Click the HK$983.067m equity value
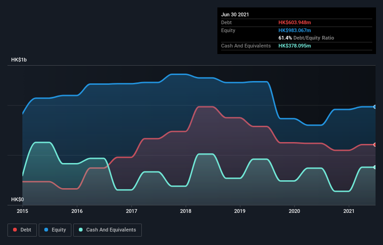The width and height of the screenshot is (383, 245). [x=294, y=30]
